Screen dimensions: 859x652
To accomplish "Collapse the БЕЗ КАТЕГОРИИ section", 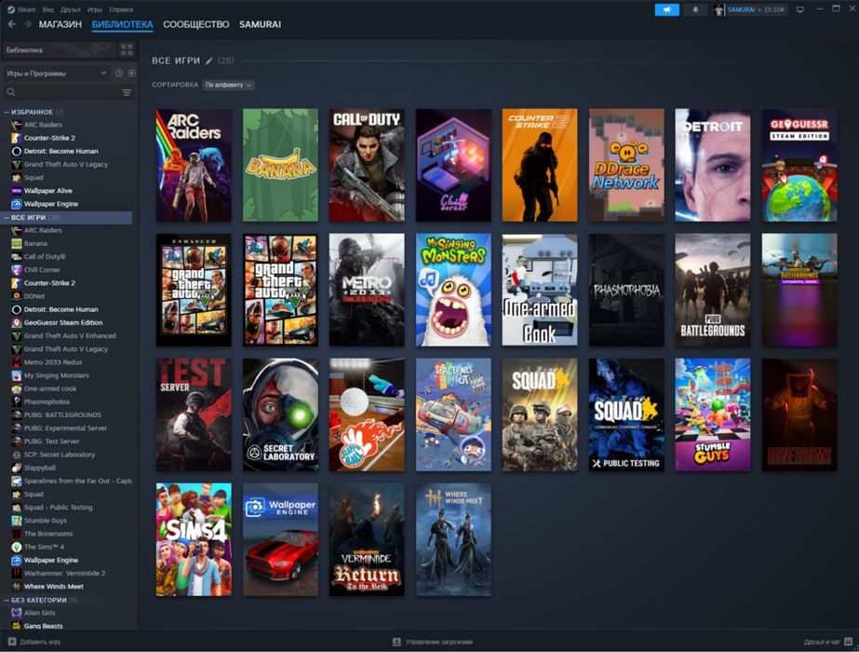I will [7, 600].
